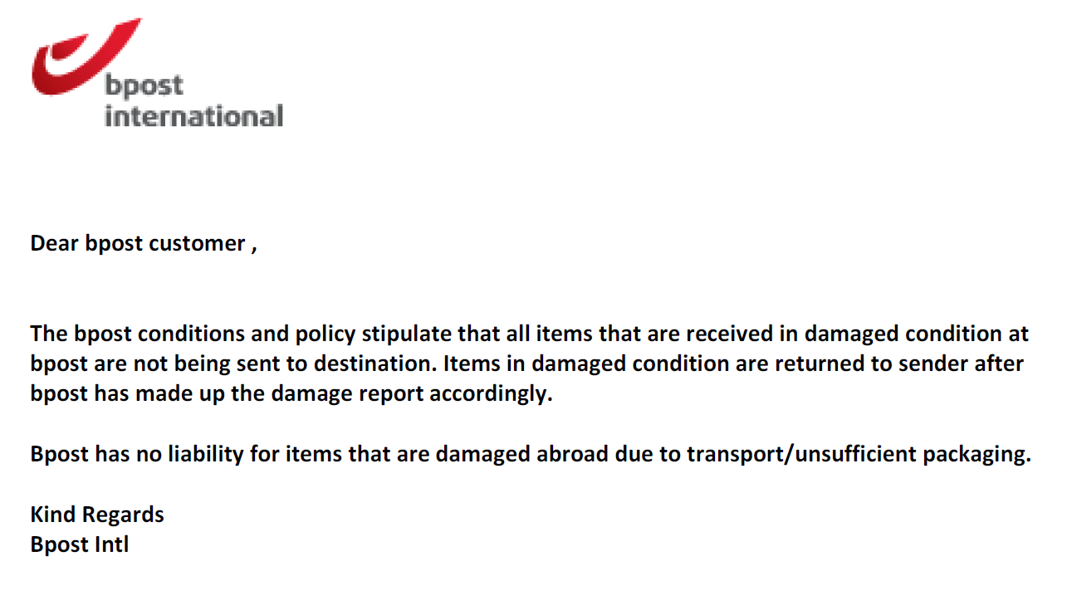Image resolution: width=1072 pixels, height=605 pixels.
Task: Click the 'Dear bpost customer' greeting
Action: tap(138, 244)
